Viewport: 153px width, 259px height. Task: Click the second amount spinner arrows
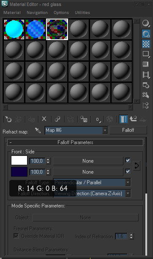pyautogui.click(x=48, y=172)
